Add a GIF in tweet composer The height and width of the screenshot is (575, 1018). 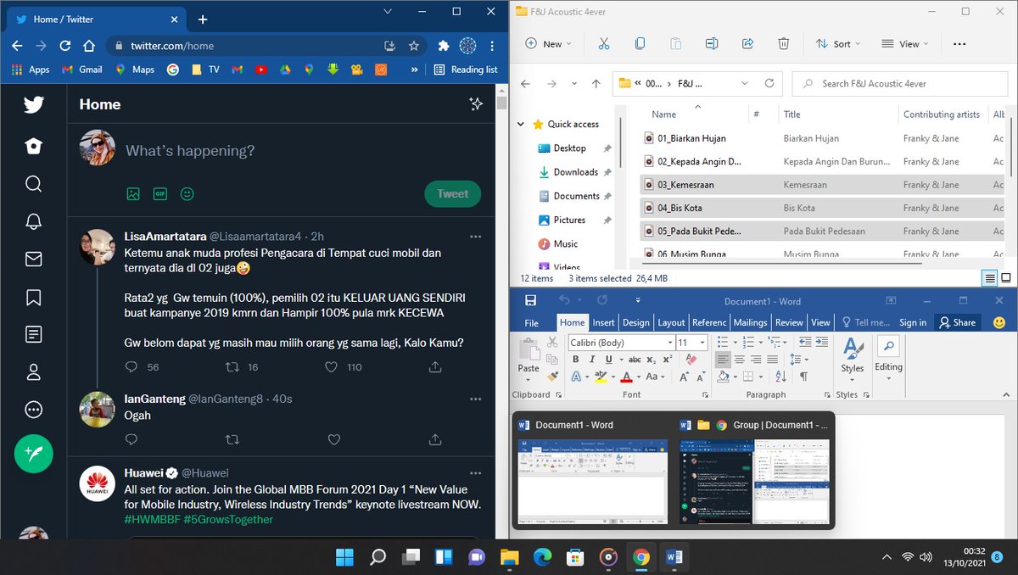tap(160, 193)
